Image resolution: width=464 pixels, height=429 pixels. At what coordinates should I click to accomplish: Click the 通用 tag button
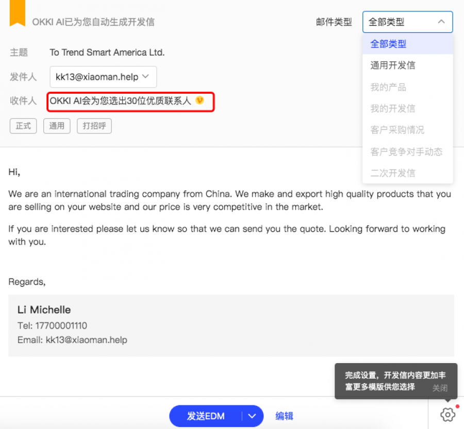[57, 126]
